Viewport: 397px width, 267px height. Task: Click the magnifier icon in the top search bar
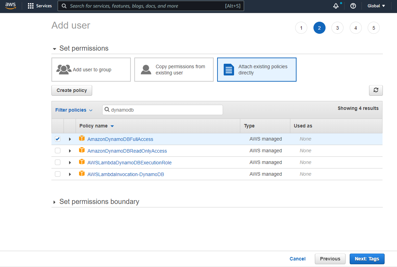tap(64, 6)
